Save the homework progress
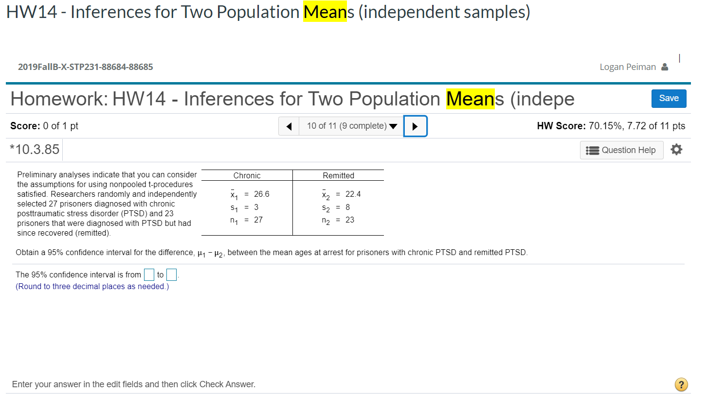The width and height of the screenshot is (707, 395). tap(669, 98)
